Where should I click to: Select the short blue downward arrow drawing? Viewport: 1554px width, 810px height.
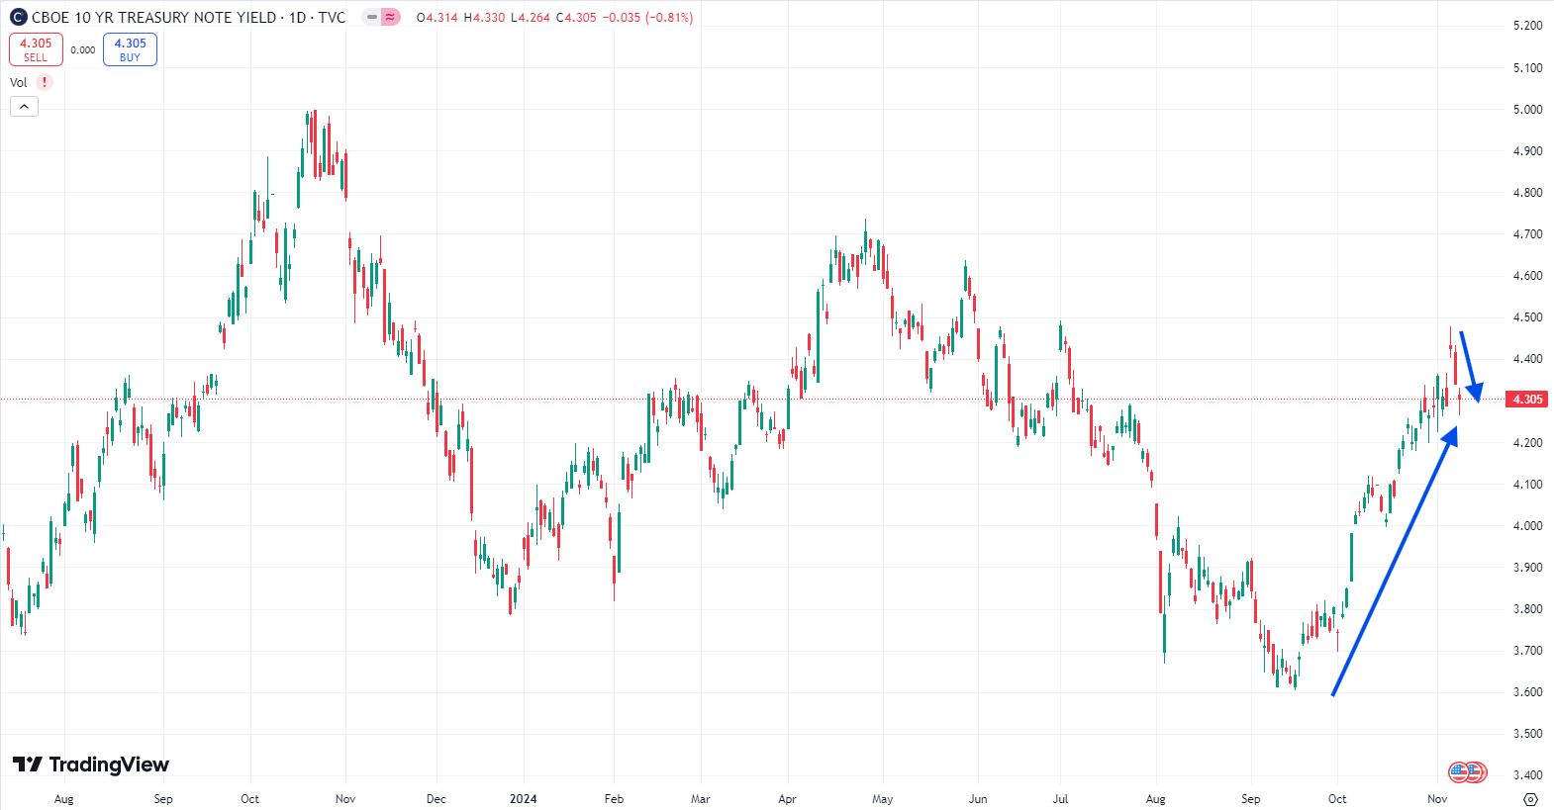coord(1469,364)
